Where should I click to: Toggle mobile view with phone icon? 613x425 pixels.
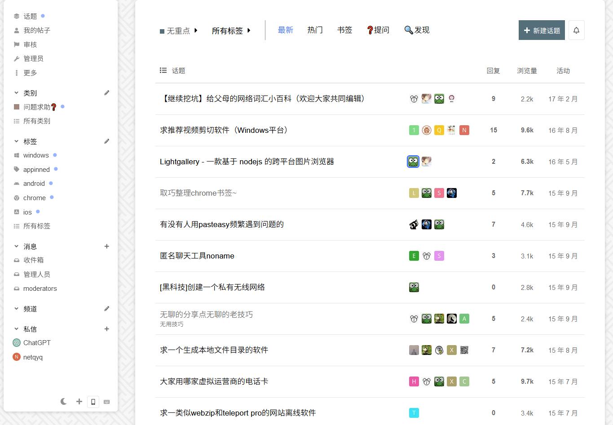pos(93,402)
